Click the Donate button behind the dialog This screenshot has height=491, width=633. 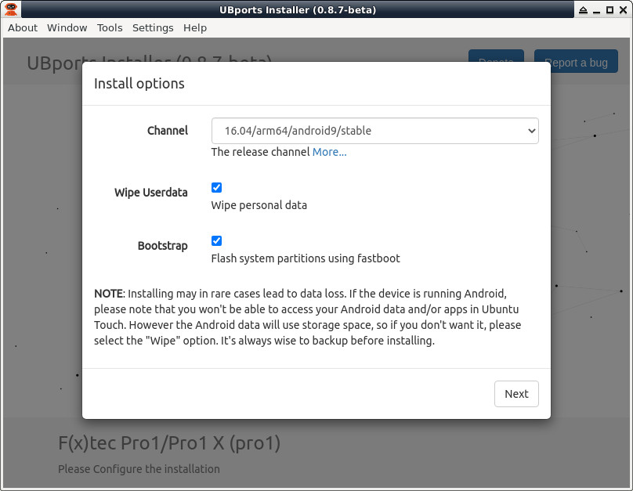pyautogui.click(x=496, y=56)
